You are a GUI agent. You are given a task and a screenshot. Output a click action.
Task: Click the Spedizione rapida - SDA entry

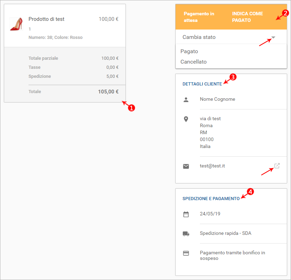[226, 233]
